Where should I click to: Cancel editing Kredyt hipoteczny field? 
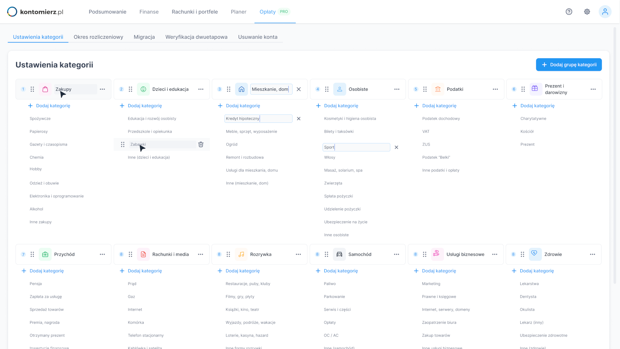pos(298,119)
